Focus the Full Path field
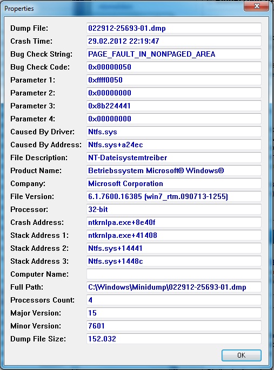The height and width of the screenshot is (370, 274). pyautogui.click(x=174, y=287)
